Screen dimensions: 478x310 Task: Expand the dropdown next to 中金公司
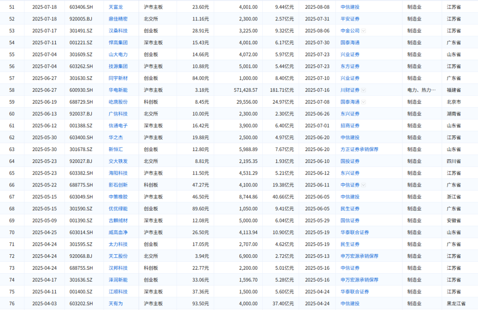pos(363,31)
